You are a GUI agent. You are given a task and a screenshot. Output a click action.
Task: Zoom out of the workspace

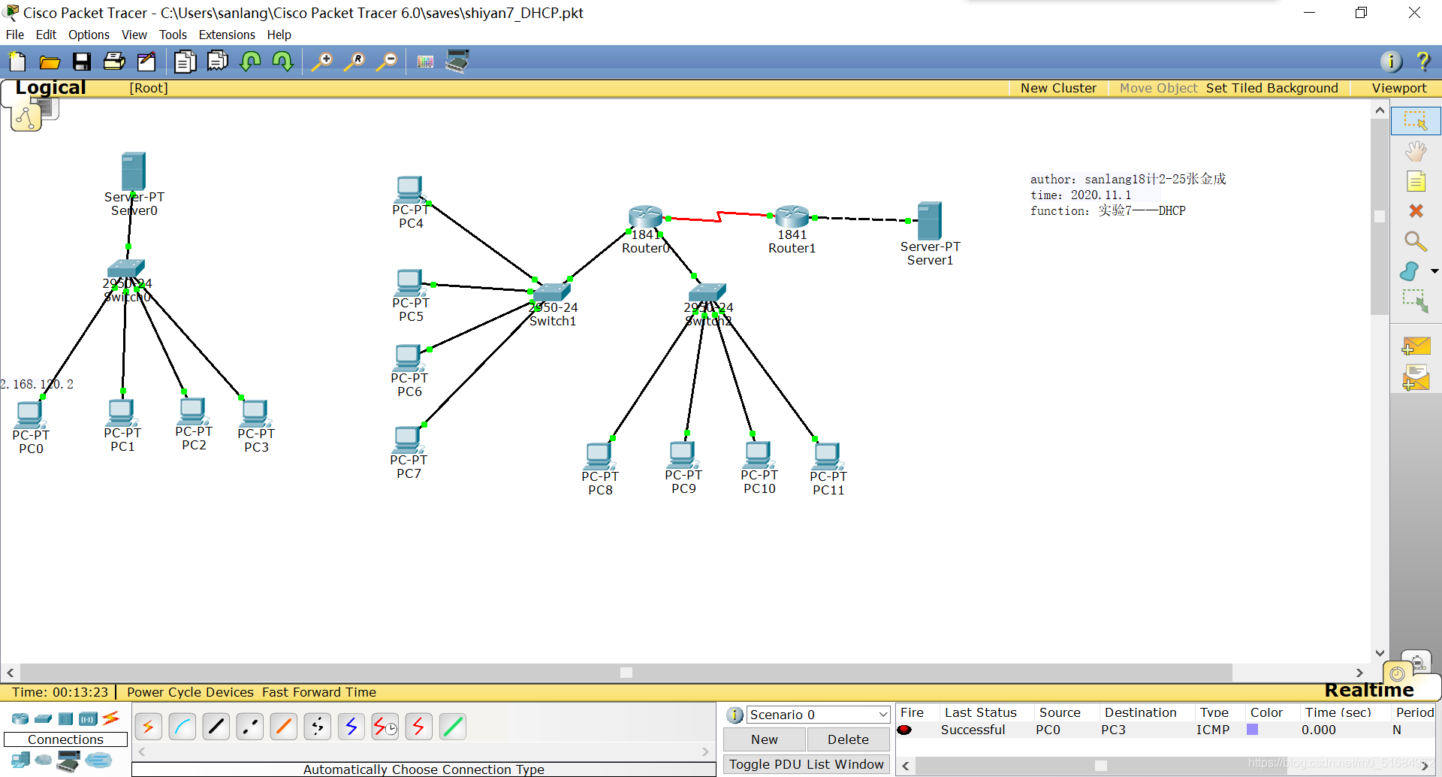click(387, 62)
